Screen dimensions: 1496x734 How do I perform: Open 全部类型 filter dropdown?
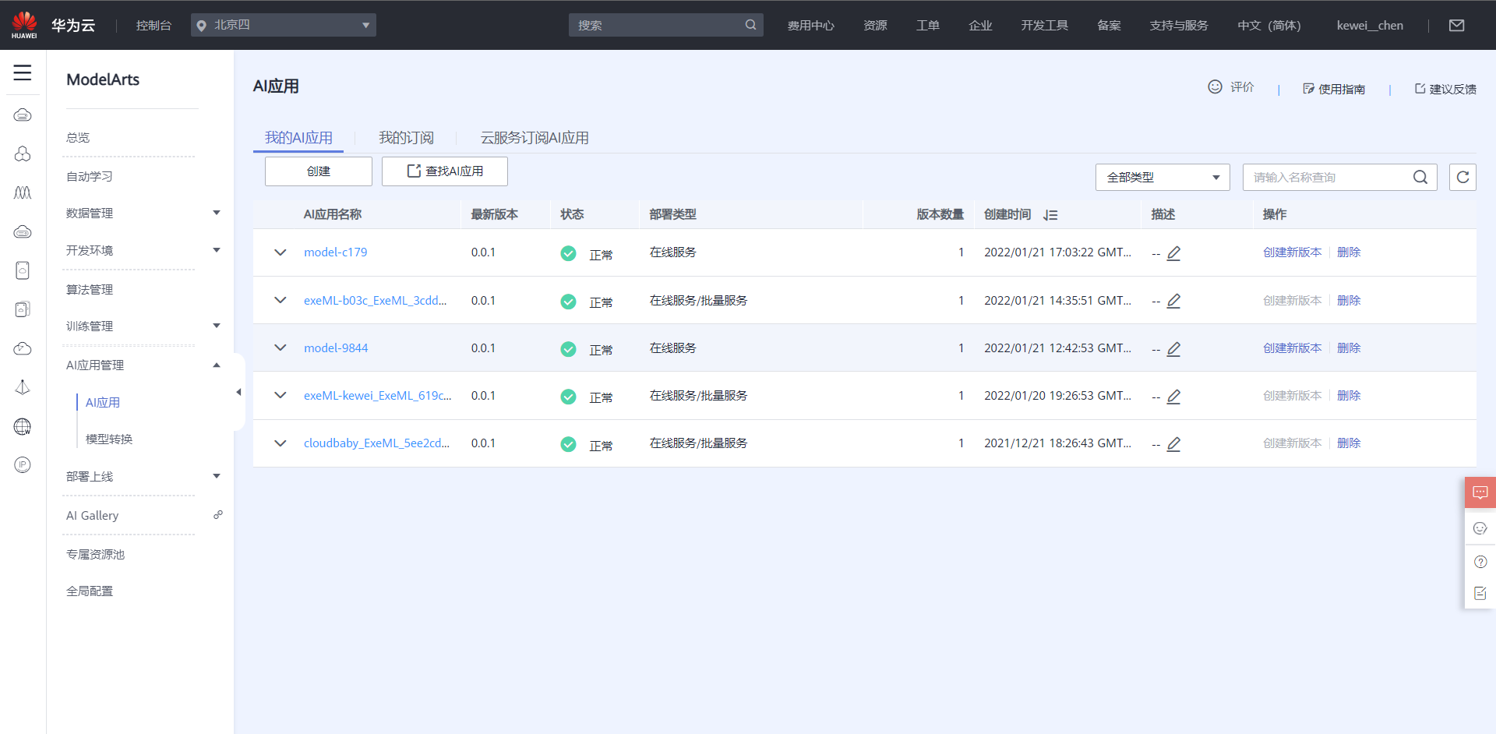(x=1163, y=177)
